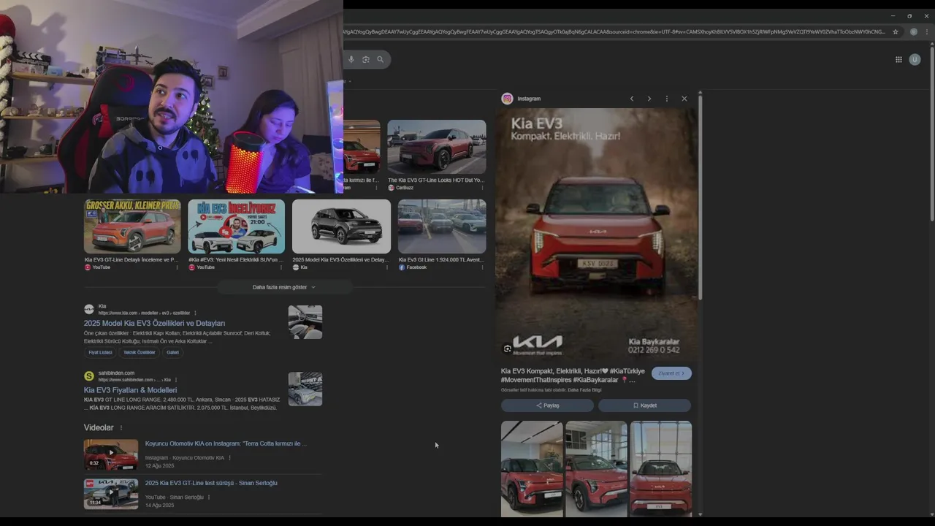
Task: Open the 'KIA EV3 İNCELİYORUZ' image thumbnail
Action: pyautogui.click(x=237, y=226)
